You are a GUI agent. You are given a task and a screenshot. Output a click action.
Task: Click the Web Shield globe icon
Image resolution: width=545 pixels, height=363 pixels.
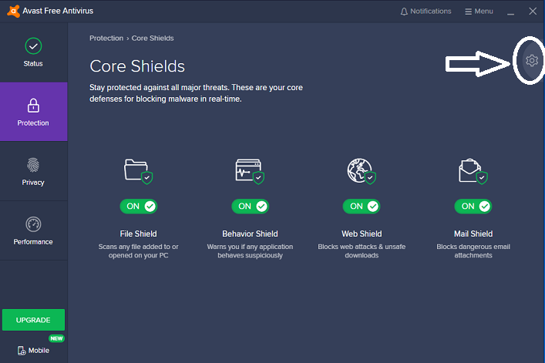point(362,171)
